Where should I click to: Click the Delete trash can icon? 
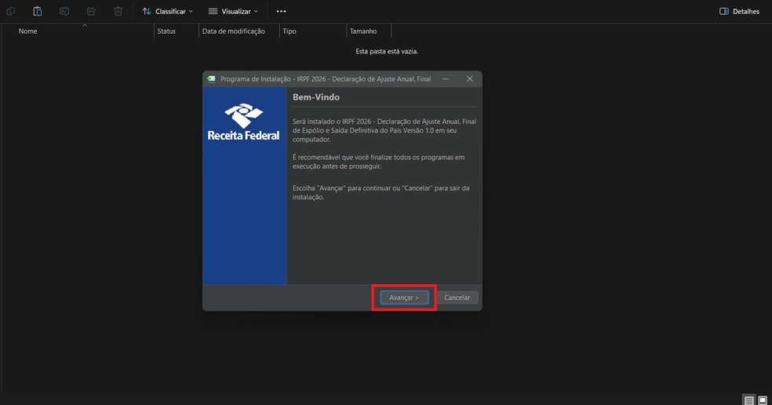(x=118, y=12)
